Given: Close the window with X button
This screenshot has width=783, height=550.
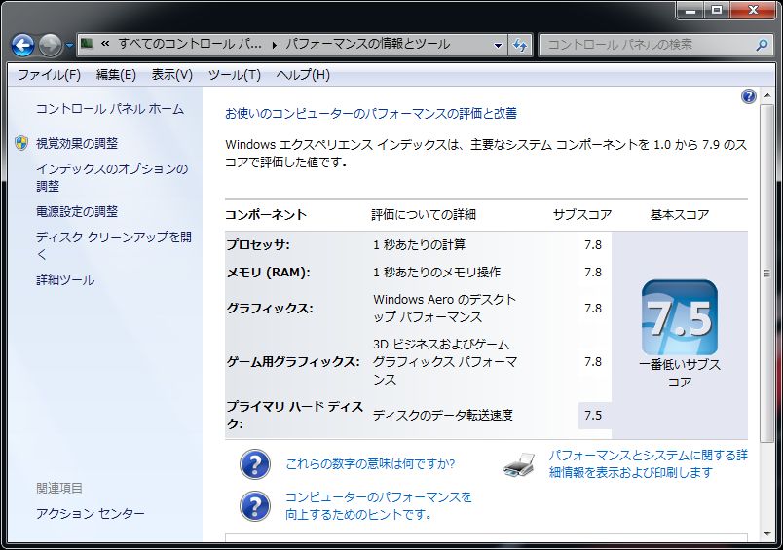Looking at the screenshot, I should point(754,10).
